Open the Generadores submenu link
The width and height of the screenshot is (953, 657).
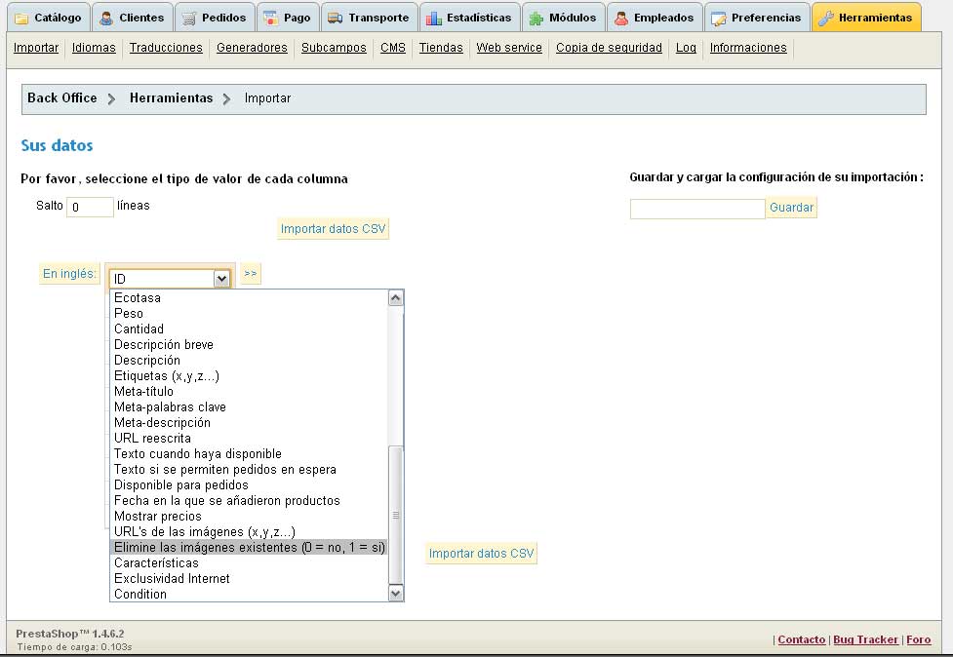pyautogui.click(x=252, y=48)
